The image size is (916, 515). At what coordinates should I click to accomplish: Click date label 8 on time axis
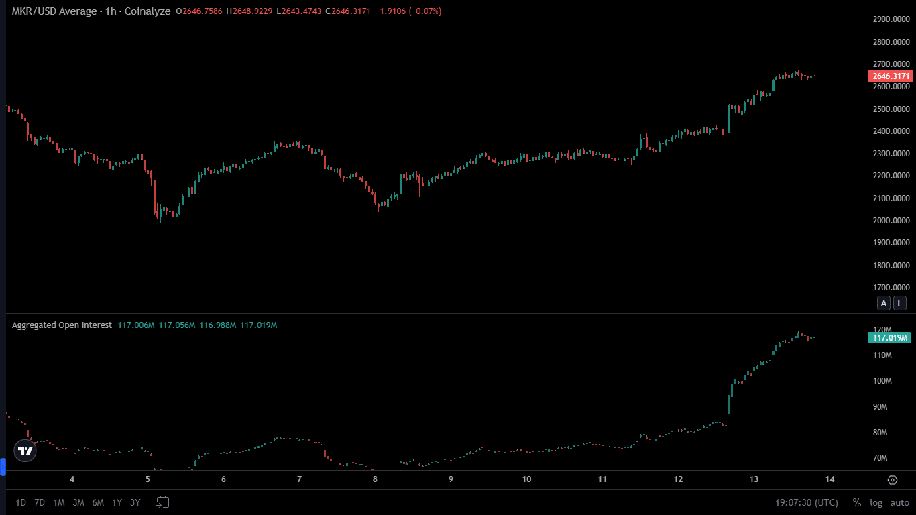(375, 479)
